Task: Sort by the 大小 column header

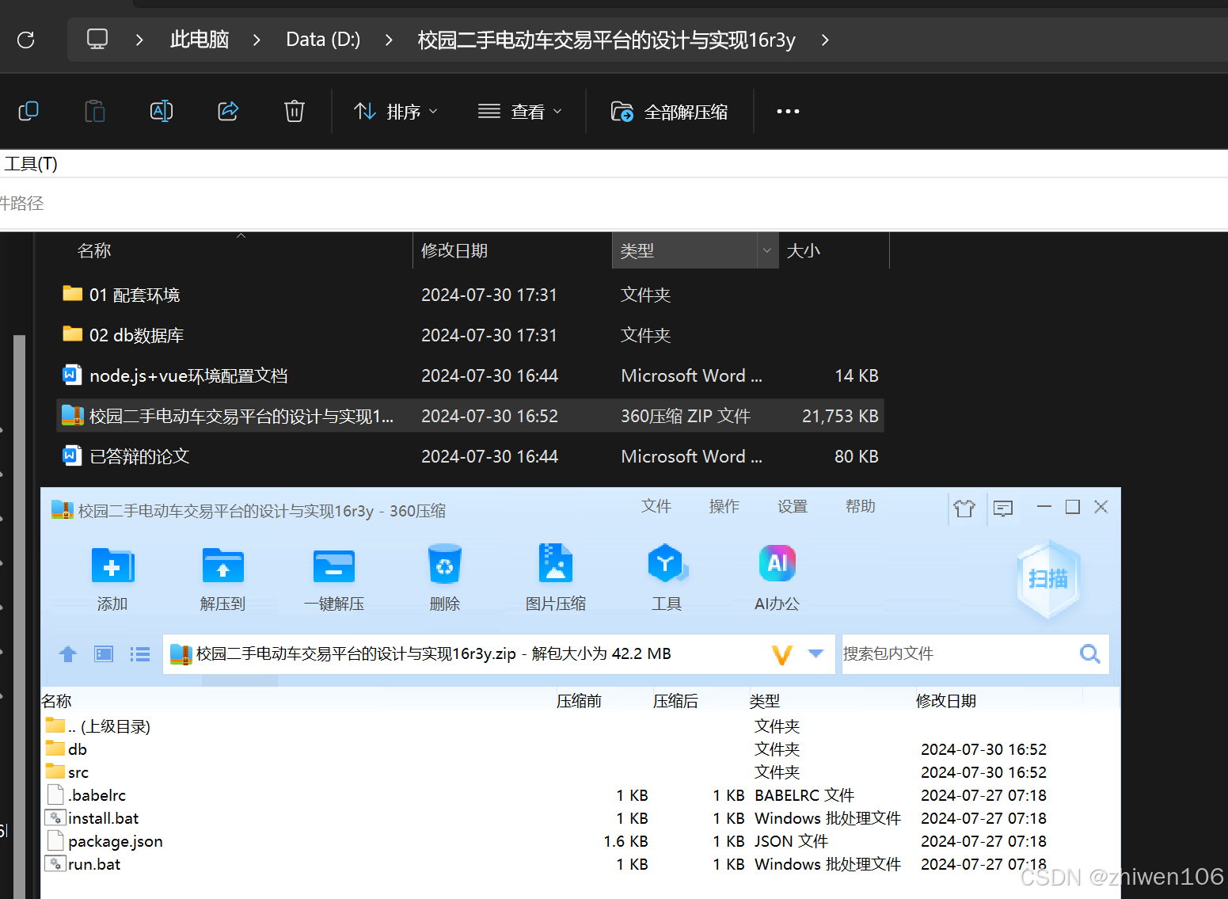Action: [x=803, y=250]
